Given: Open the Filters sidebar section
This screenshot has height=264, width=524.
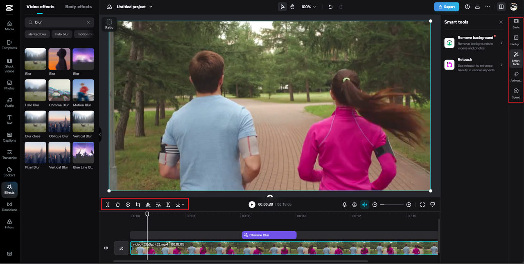Looking at the screenshot, I should (9, 224).
